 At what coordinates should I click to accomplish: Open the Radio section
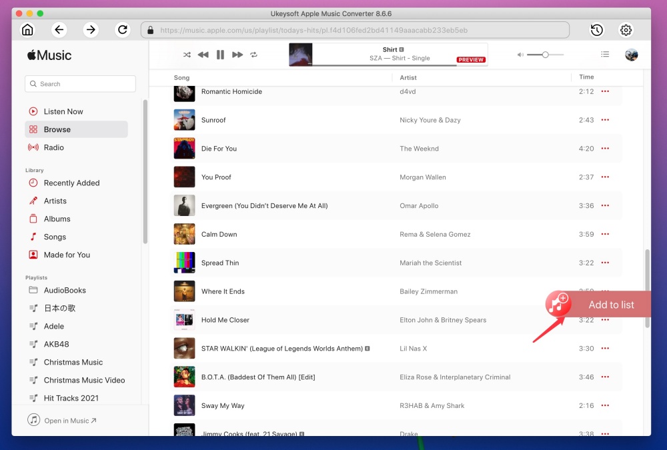pyautogui.click(x=53, y=147)
